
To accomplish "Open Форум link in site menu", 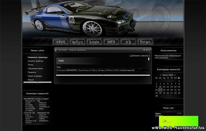I will click(x=31, y=80).
